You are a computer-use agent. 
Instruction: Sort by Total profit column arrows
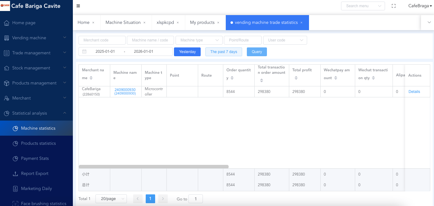point(296,78)
